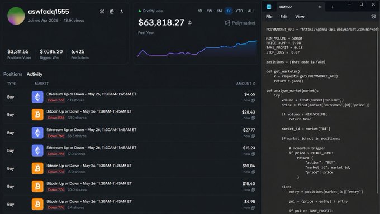Click the share icon beside $63,818.27
Image resolution: width=380 pixels, height=214 pixels.
pos(190,22)
